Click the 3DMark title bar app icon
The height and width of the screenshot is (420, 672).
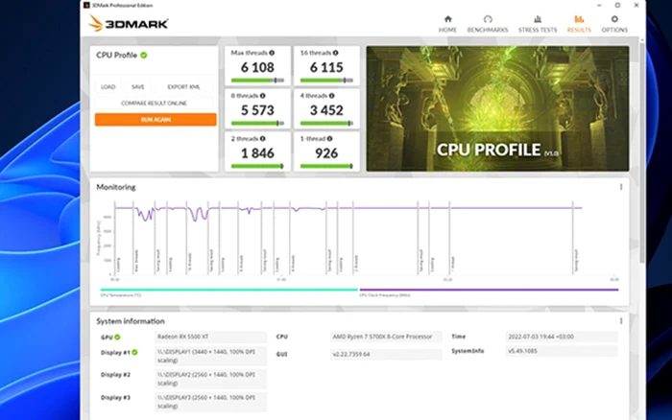point(86,5)
